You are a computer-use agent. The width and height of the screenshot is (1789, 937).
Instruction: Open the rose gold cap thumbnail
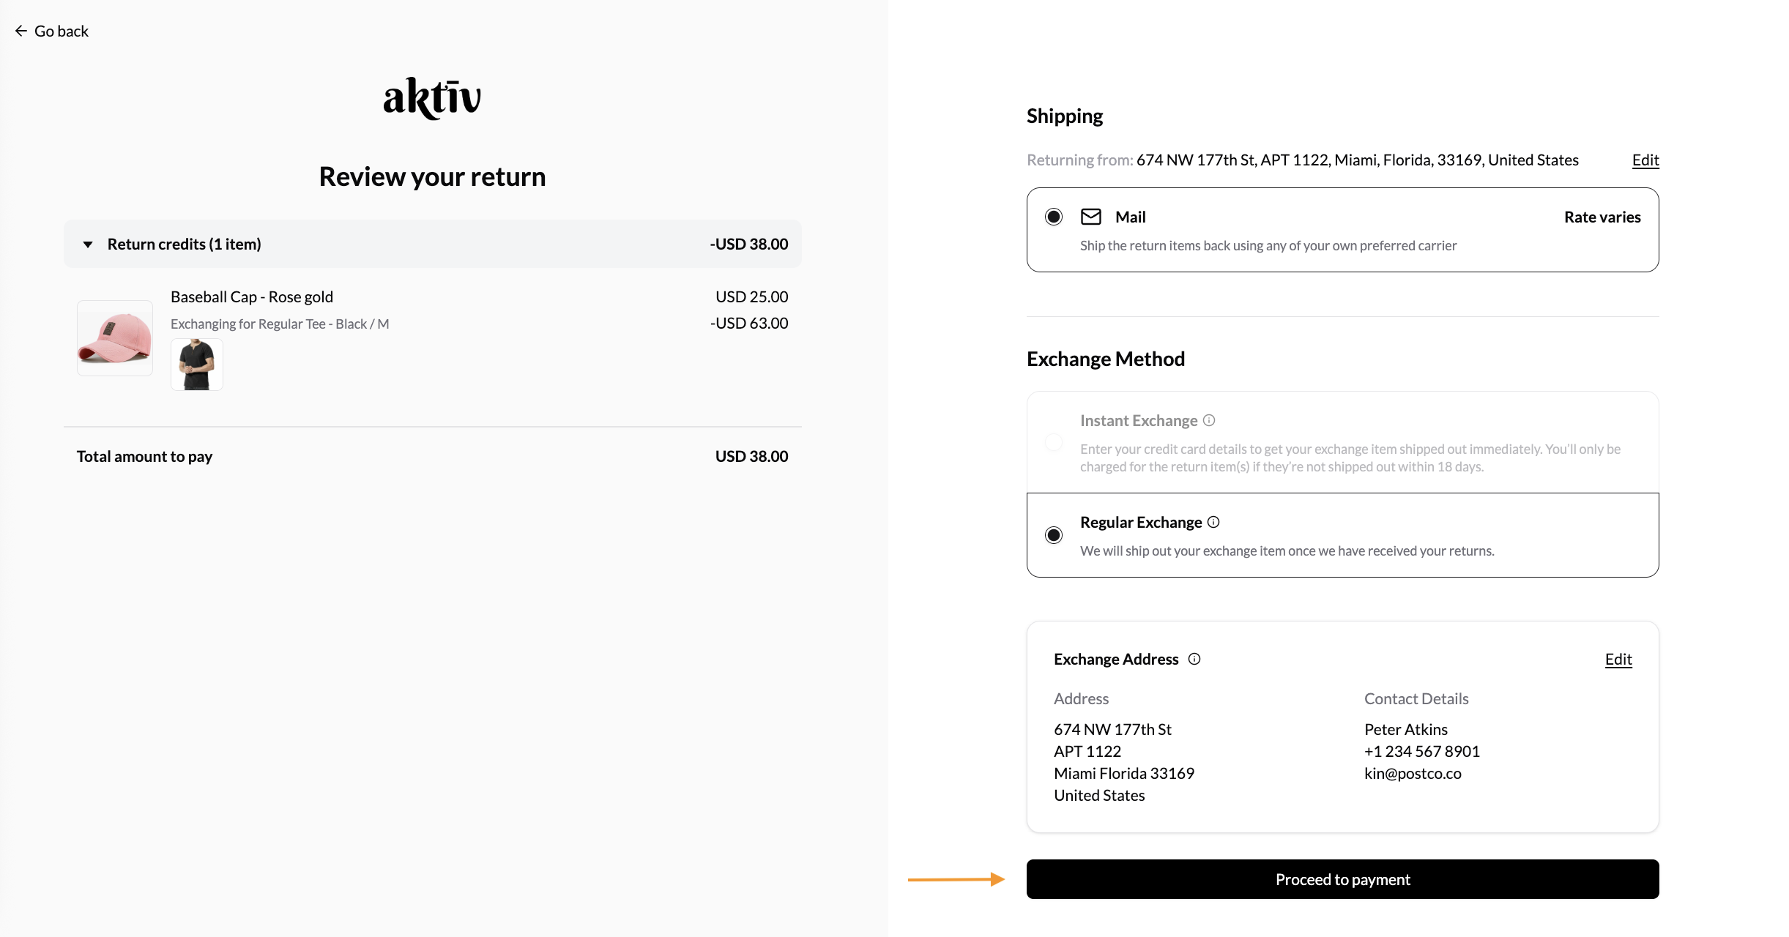115,338
